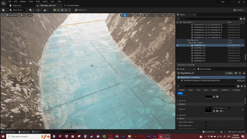Activate the scale gizmo tool
Viewport: 247px width, 139px height.
(131, 15)
